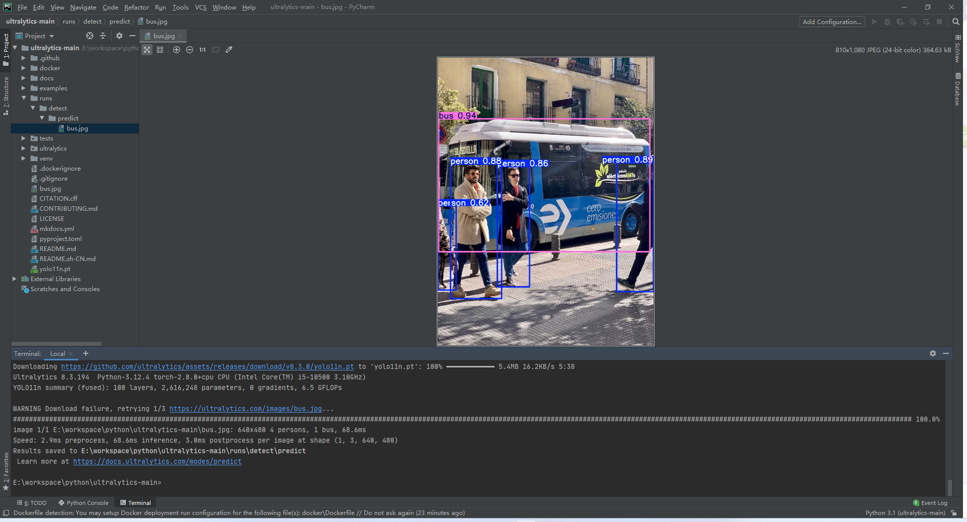Expand the ultralytics folder

click(23, 148)
